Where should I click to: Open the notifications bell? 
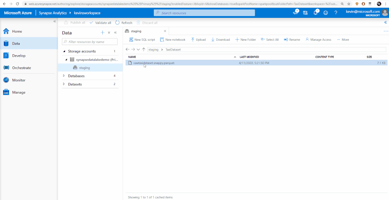(315, 13)
